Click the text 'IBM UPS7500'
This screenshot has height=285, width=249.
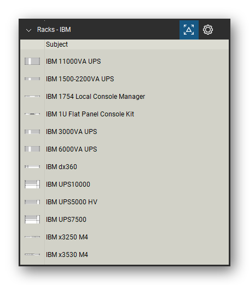tap(66, 220)
